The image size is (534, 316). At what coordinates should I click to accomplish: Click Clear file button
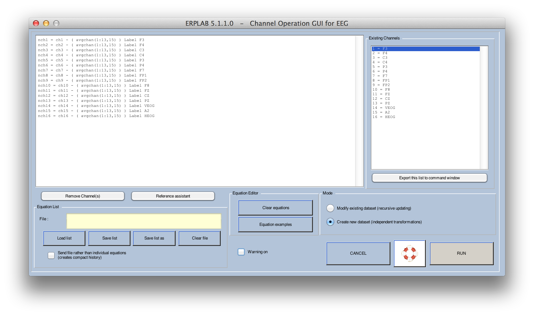pos(200,238)
